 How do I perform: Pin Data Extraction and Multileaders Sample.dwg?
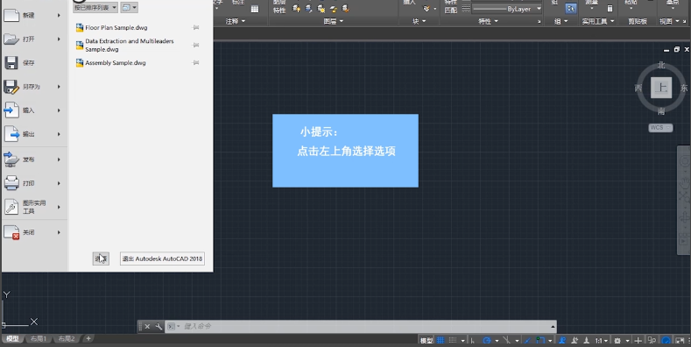pos(196,45)
